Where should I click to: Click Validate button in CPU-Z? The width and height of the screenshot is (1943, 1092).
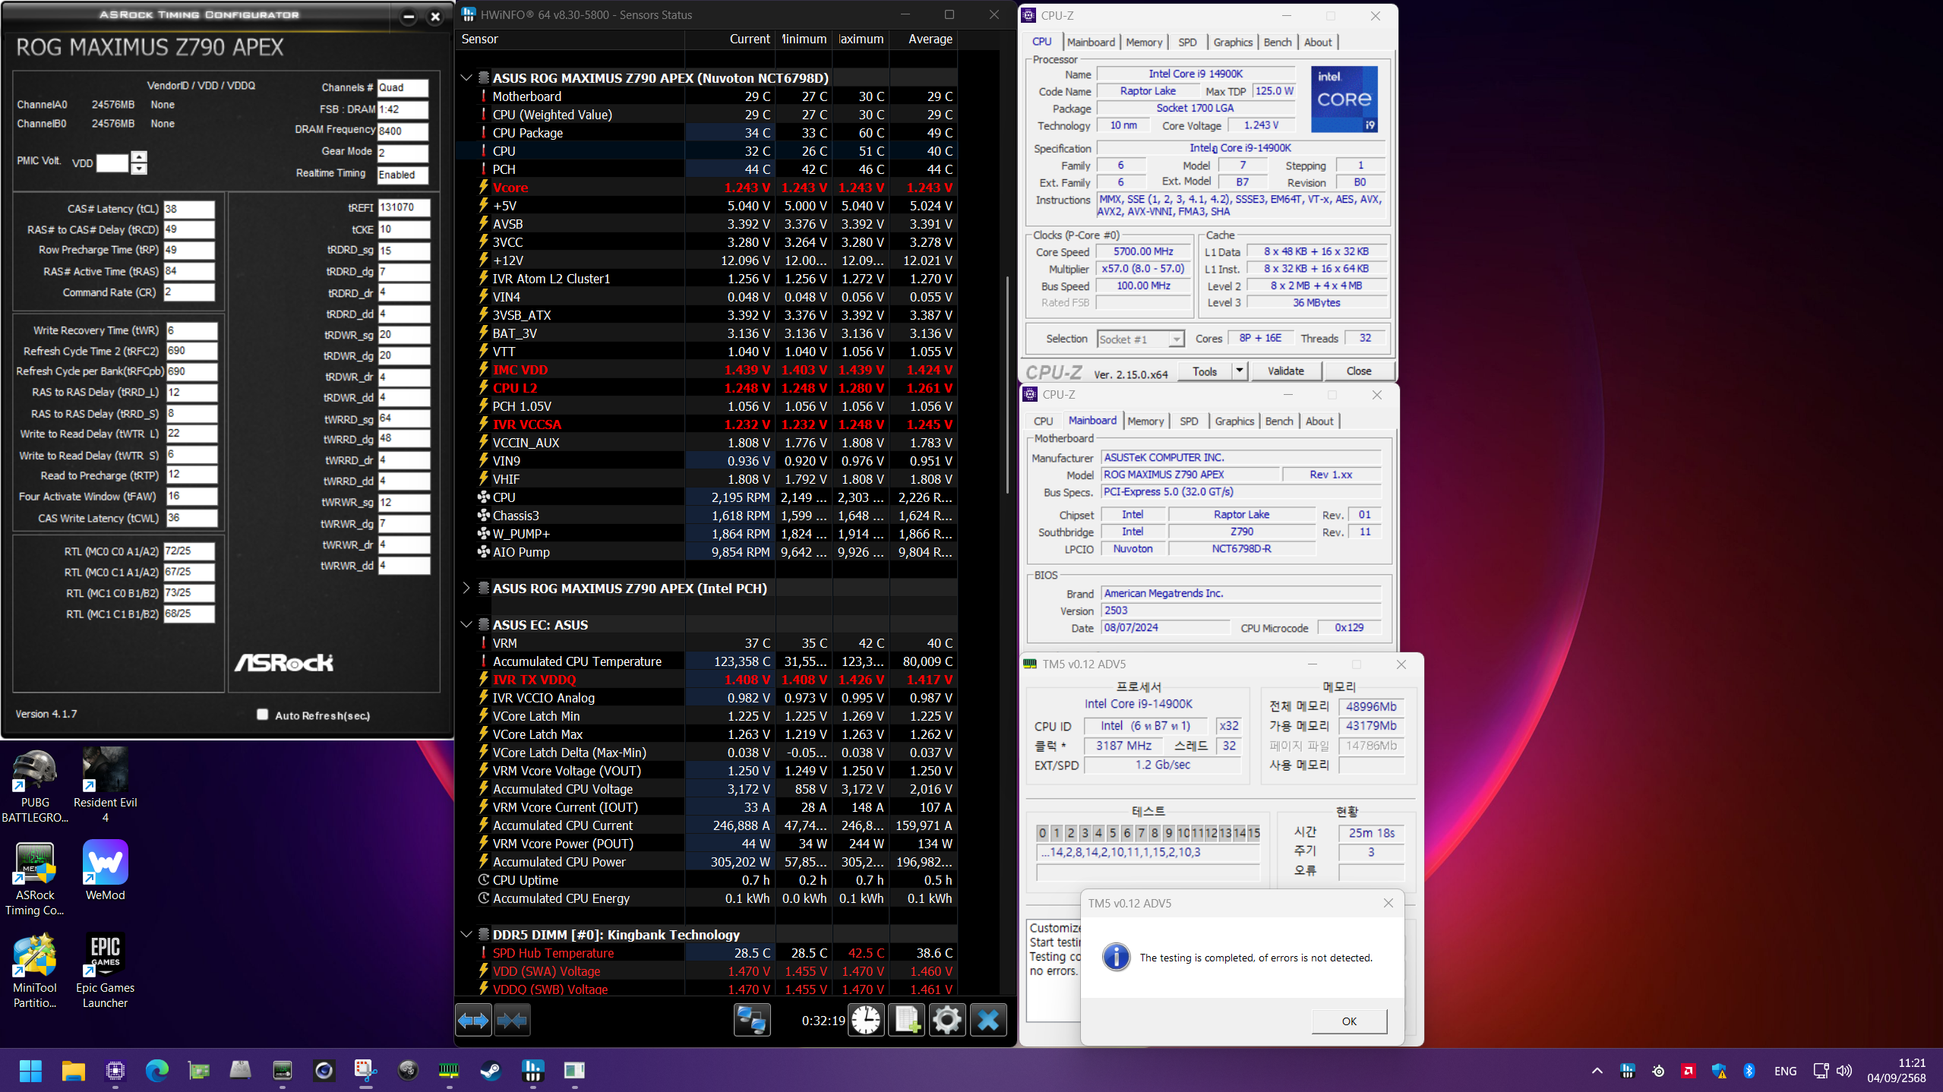pyautogui.click(x=1286, y=371)
